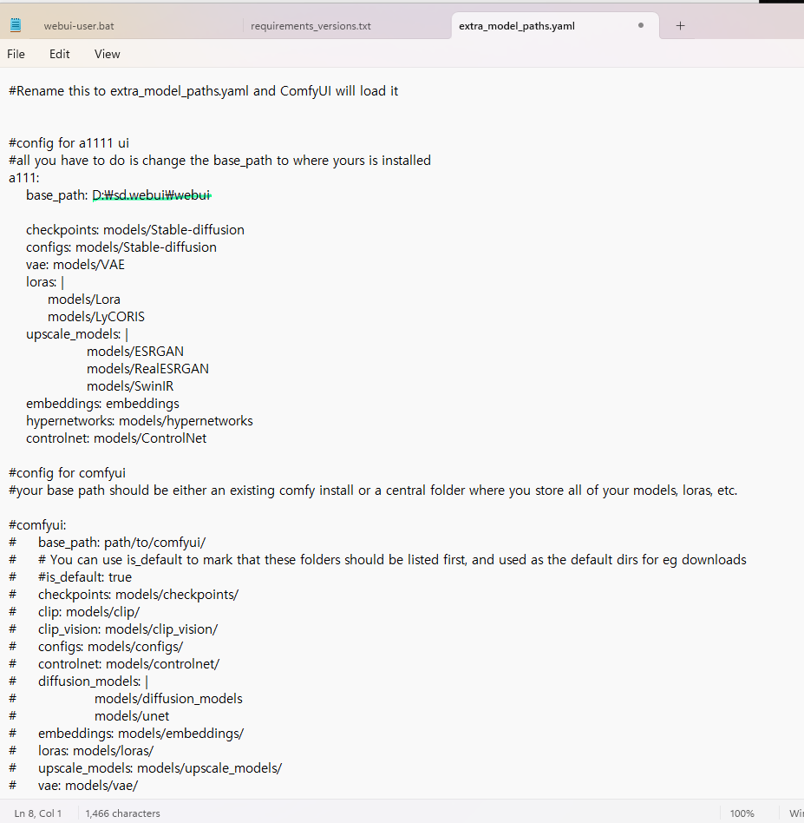Viewport: 804px width, 823px height.
Task: Click 'embeddings: embeddings' line
Action: pos(103,403)
